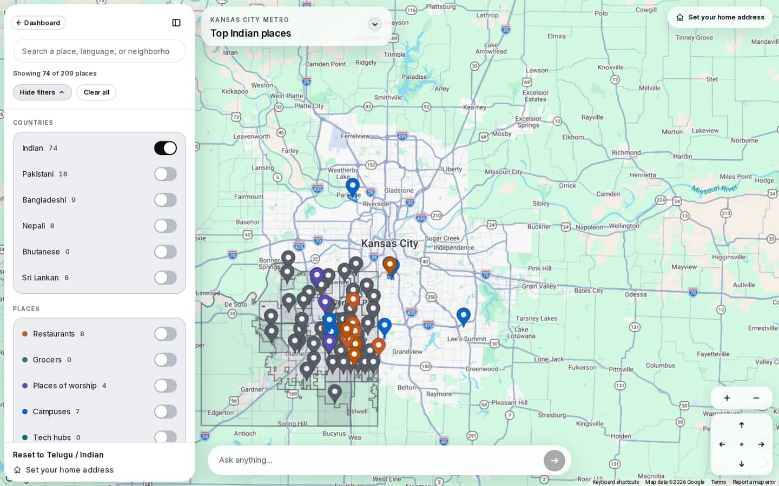The height and width of the screenshot is (486, 779).
Task: Open the Top Indian places dropdown chevron
Action: [374, 24]
